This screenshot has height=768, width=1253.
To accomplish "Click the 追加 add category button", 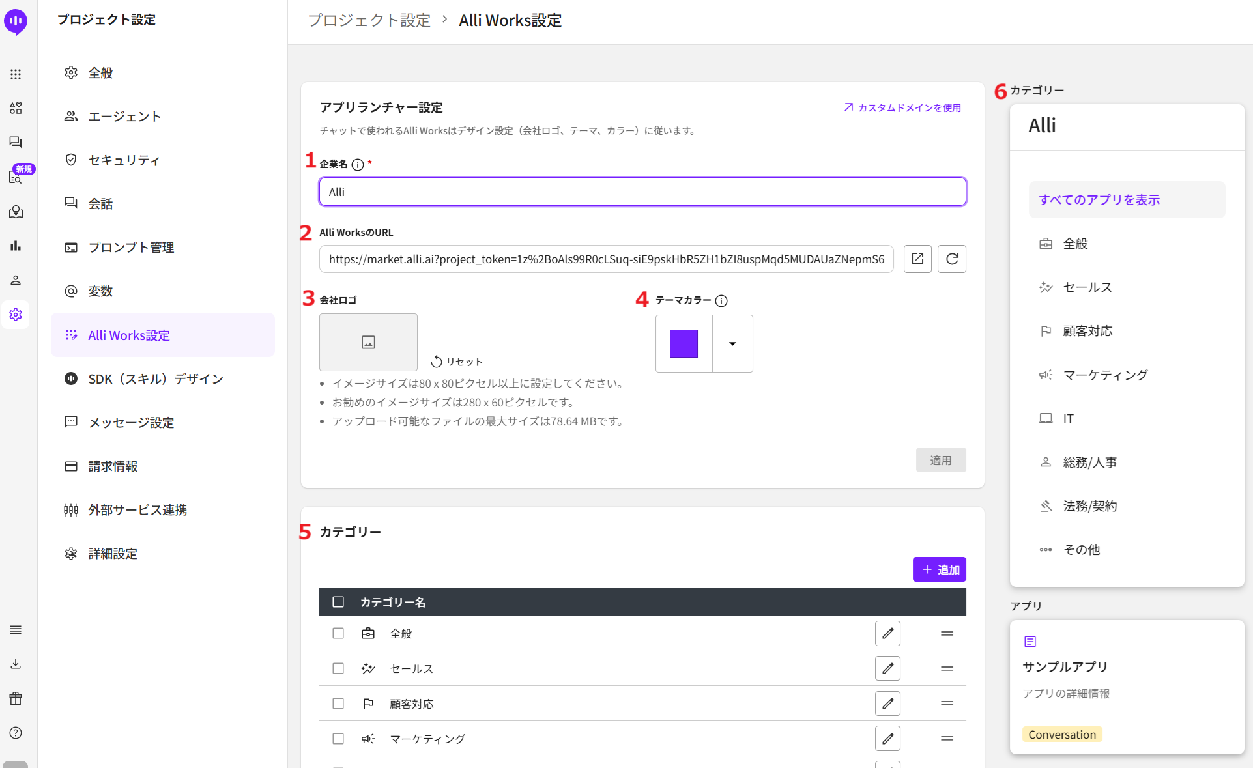I will point(939,569).
